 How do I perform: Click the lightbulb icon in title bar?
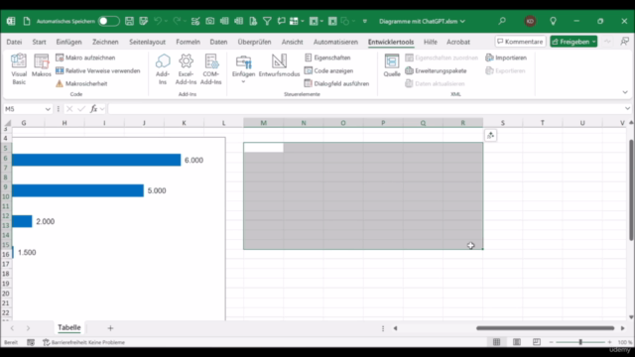[553, 21]
